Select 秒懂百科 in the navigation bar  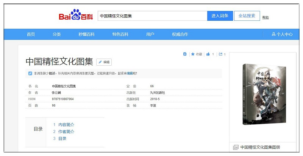point(86,34)
